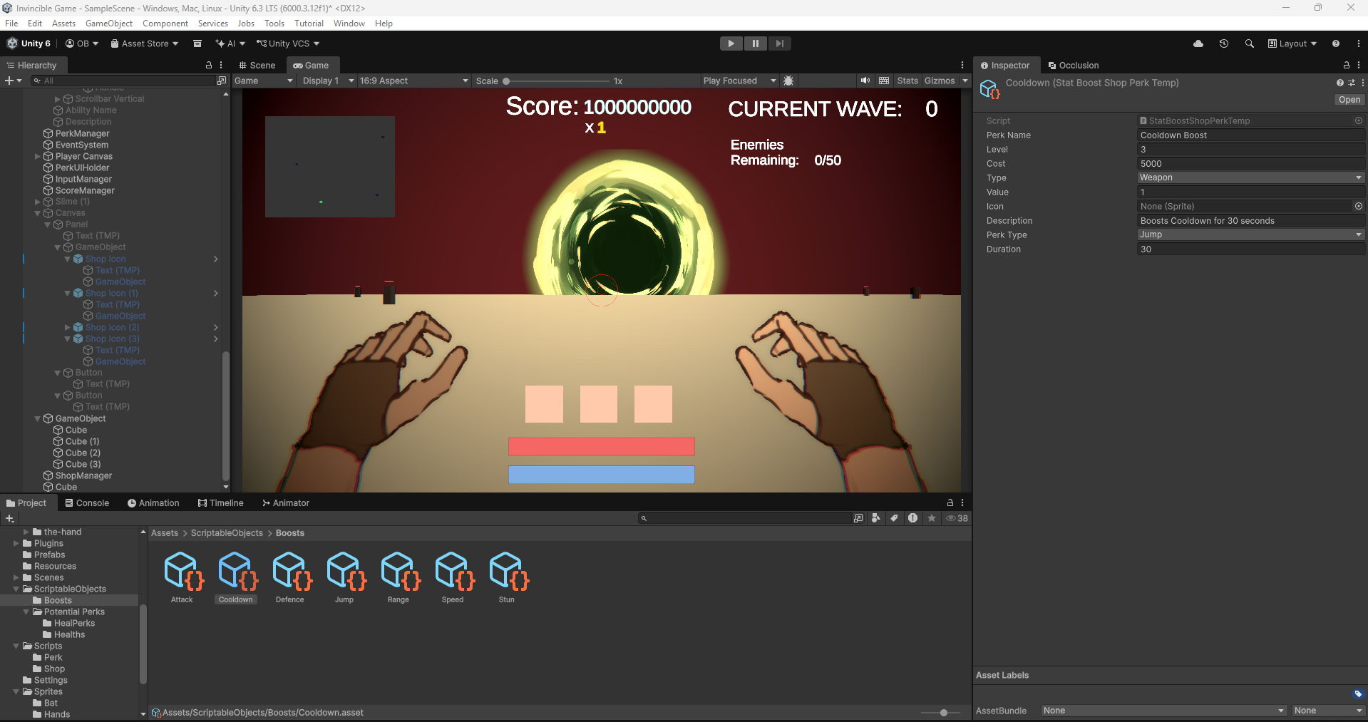Toggle the Game view shortcuts keyboard icon
This screenshot has width=1368, height=722.
pos(884,81)
